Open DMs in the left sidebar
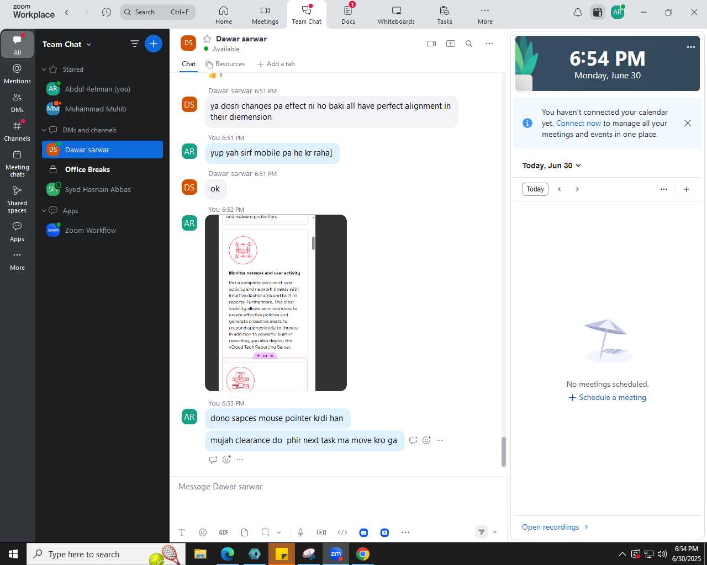 (17, 102)
